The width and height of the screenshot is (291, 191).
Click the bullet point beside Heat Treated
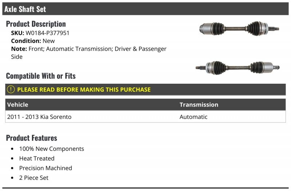click(x=12, y=158)
